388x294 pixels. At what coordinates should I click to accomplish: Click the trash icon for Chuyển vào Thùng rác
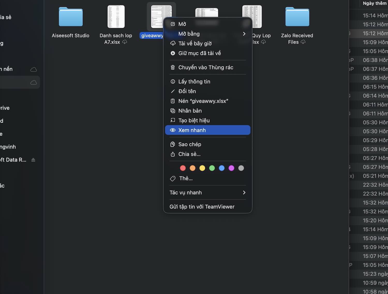173,68
